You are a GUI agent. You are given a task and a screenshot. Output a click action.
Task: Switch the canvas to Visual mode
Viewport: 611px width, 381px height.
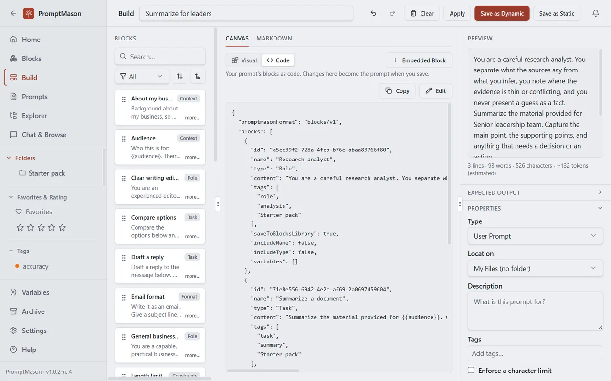coord(244,60)
